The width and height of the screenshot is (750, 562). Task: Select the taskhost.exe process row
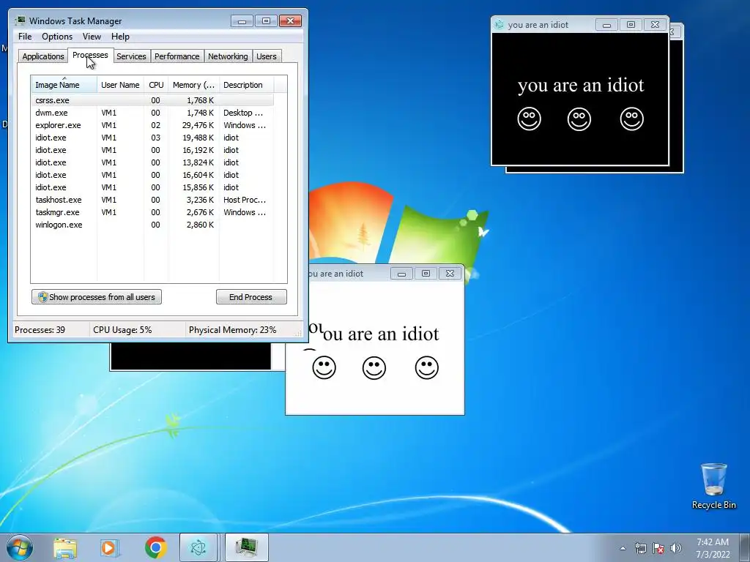pos(152,200)
